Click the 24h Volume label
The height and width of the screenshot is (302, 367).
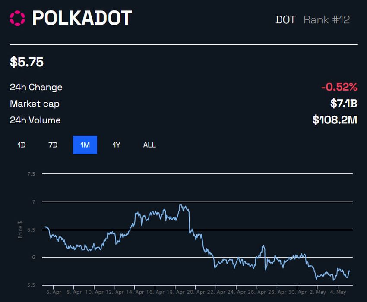(x=35, y=120)
